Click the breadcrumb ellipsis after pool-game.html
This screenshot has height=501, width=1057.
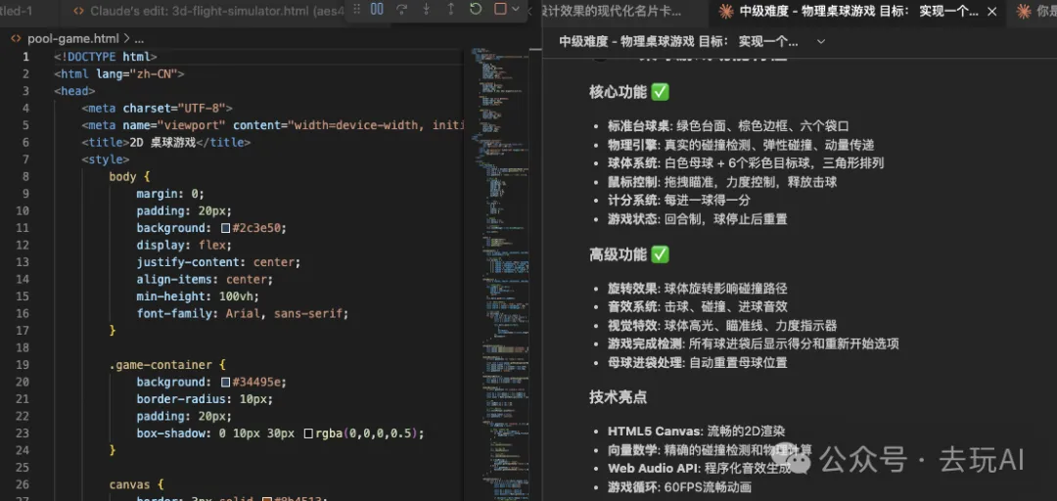[x=139, y=40]
